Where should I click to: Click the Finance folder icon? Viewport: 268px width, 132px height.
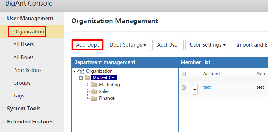[94, 98]
